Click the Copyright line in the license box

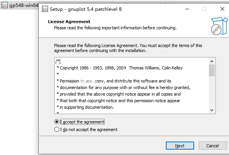point(120,68)
